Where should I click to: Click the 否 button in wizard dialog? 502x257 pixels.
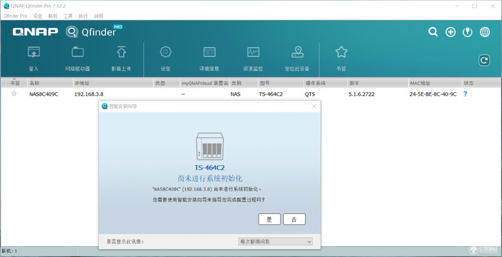(x=294, y=219)
